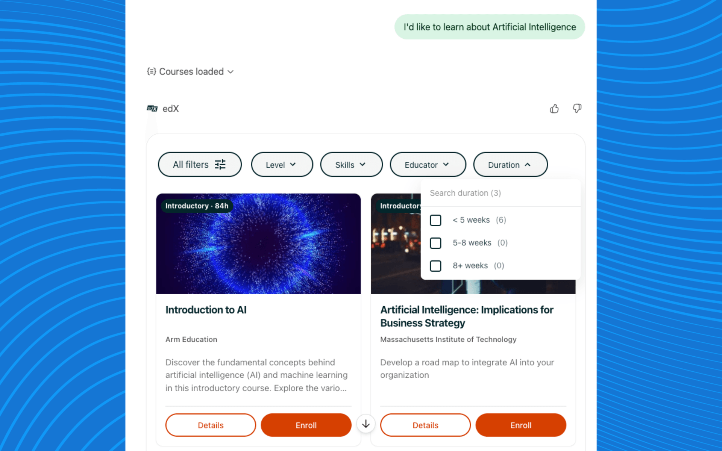Enroll in Introduction to AI course
This screenshot has height=451, width=722.
306,425
